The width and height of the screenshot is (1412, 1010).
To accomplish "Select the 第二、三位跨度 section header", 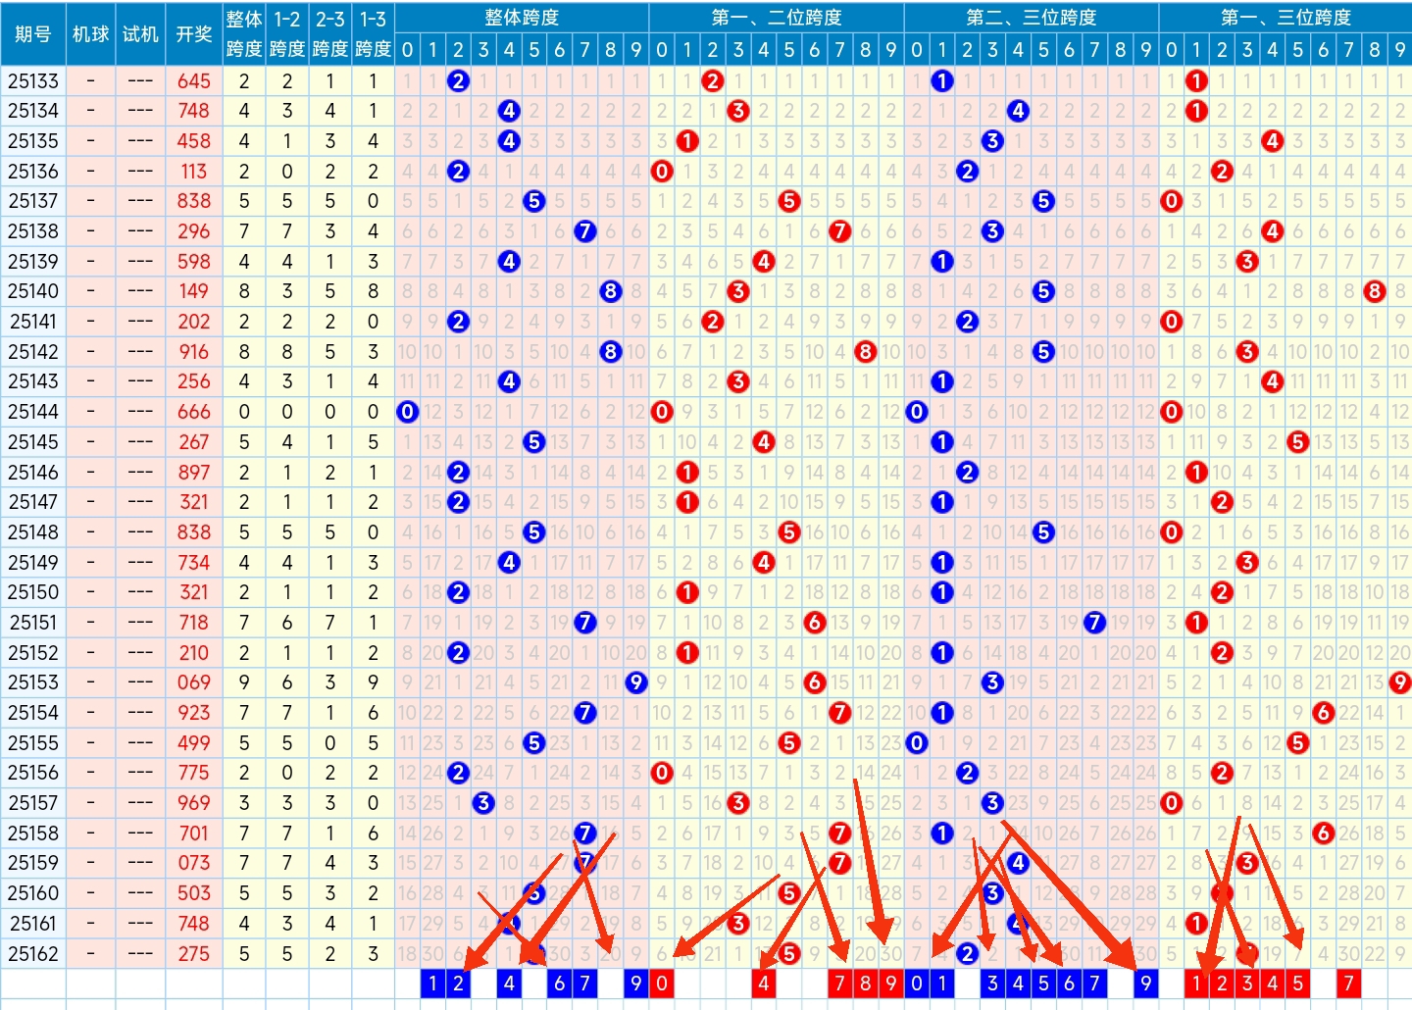I will pos(1032,18).
